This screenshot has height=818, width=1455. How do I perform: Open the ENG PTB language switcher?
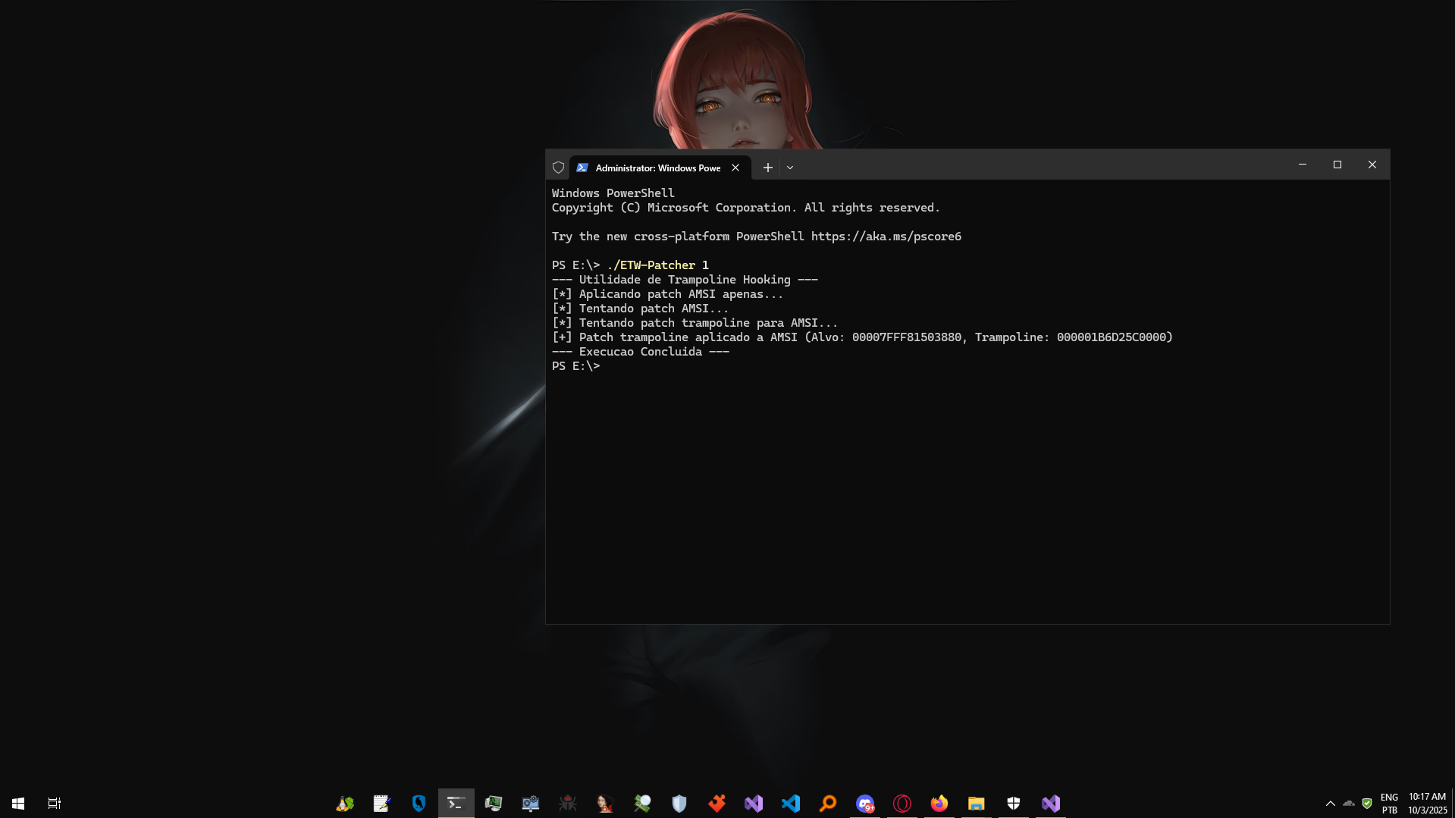[1390, 804]
